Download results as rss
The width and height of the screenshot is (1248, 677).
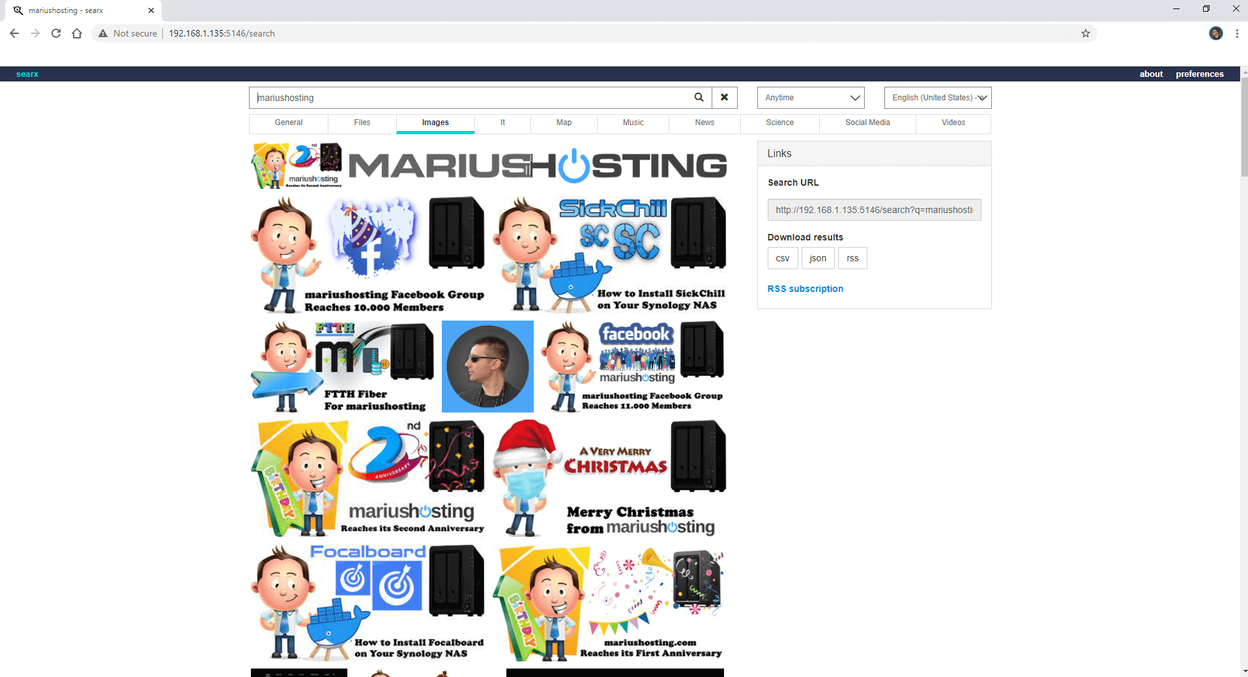852,258
